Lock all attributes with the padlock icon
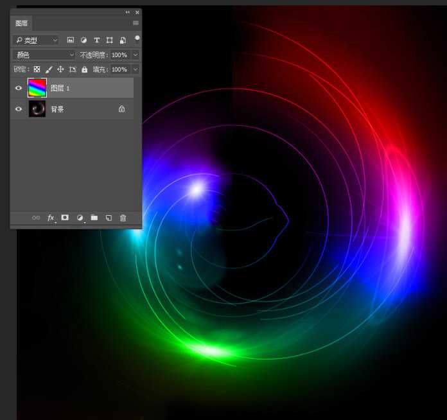Image resolution: width=447 pixels, height=420 pixels. coord(85,69)
